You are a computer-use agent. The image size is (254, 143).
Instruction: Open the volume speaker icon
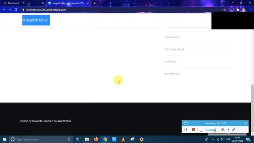(x=222, y=139)
